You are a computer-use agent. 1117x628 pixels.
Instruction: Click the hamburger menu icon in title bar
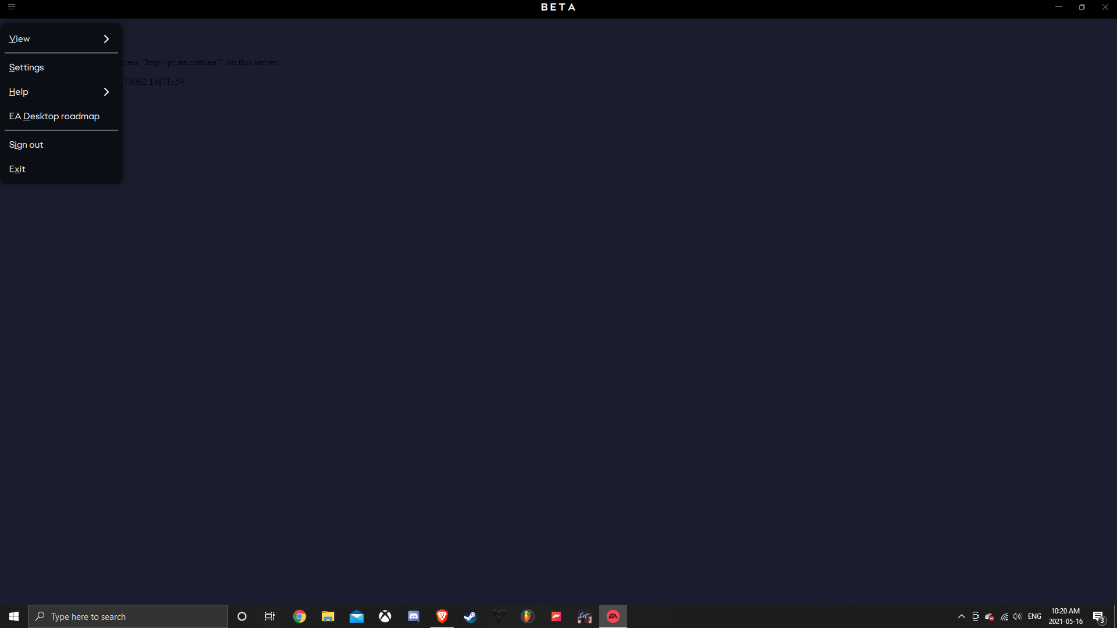pos(12,7)
